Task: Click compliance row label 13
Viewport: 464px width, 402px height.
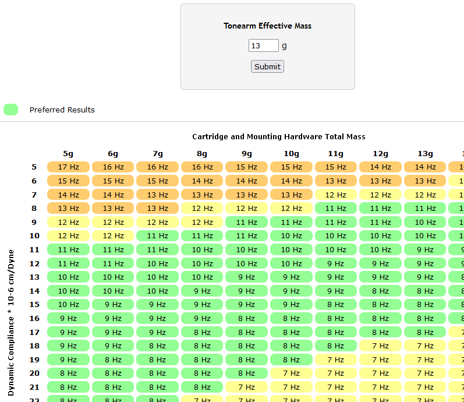Action: 34,277
